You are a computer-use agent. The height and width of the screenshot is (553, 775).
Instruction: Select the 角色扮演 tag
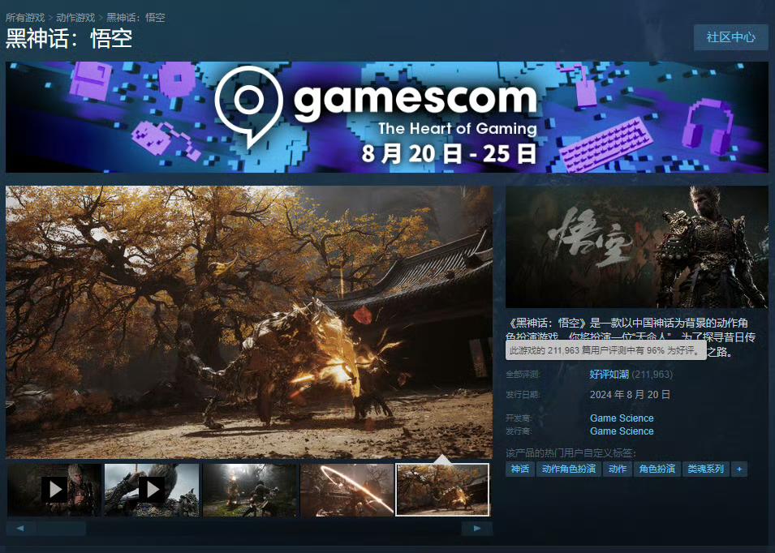coord(657,469)
